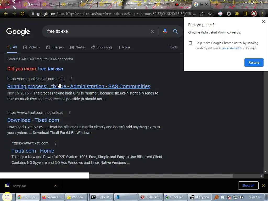Dismiss the Restore pages popup
Screen dimensions: 268x201
[x=263, y=21]
